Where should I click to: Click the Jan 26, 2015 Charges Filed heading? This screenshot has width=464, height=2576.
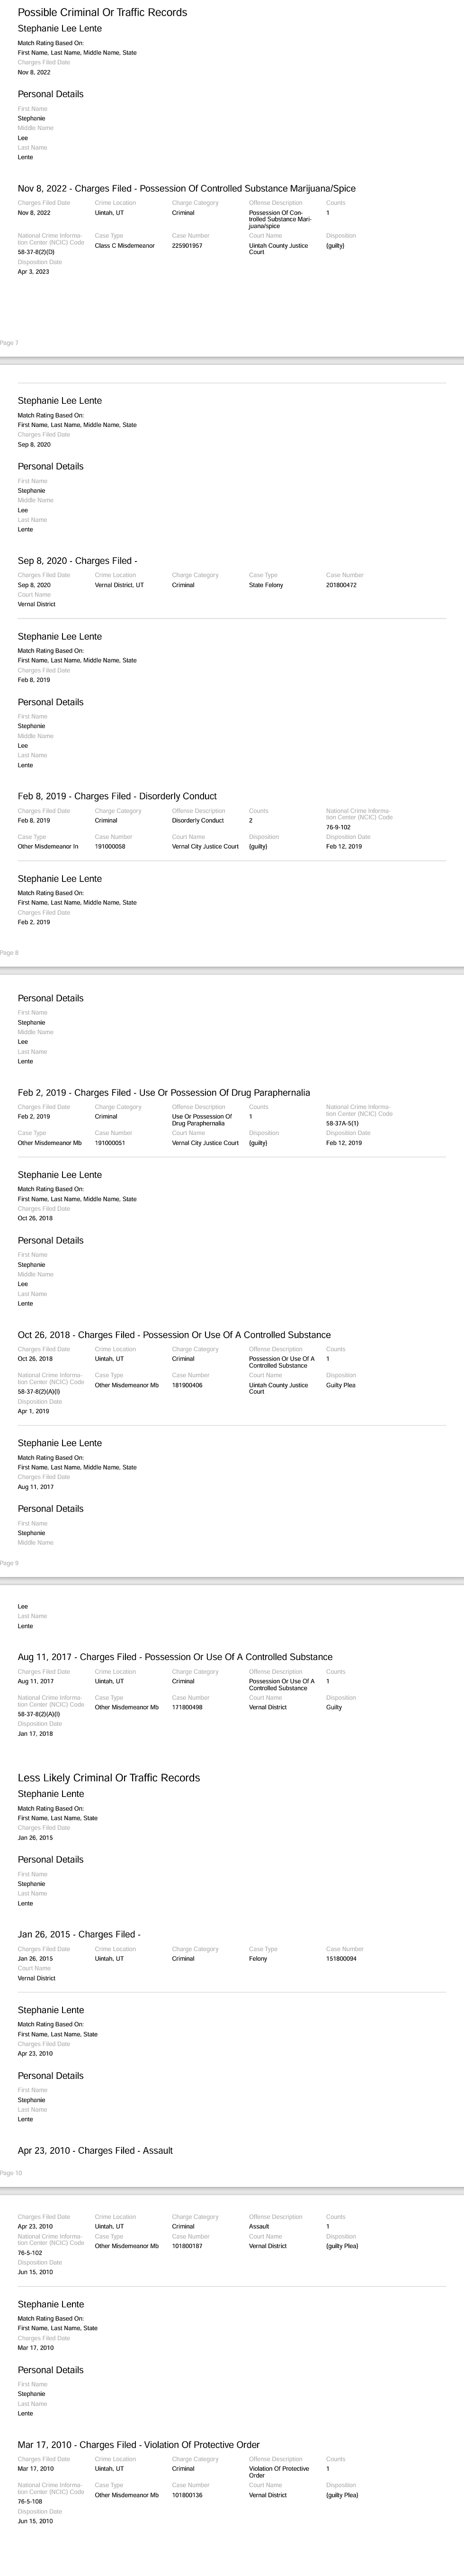click(79, 1934)
